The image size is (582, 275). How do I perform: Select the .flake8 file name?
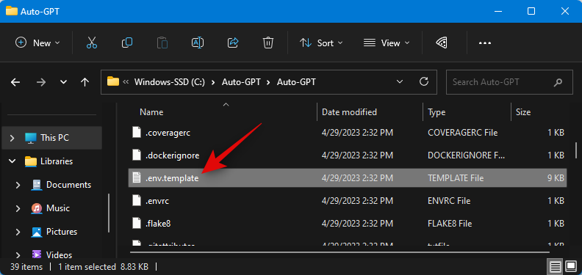pos(158,224)
